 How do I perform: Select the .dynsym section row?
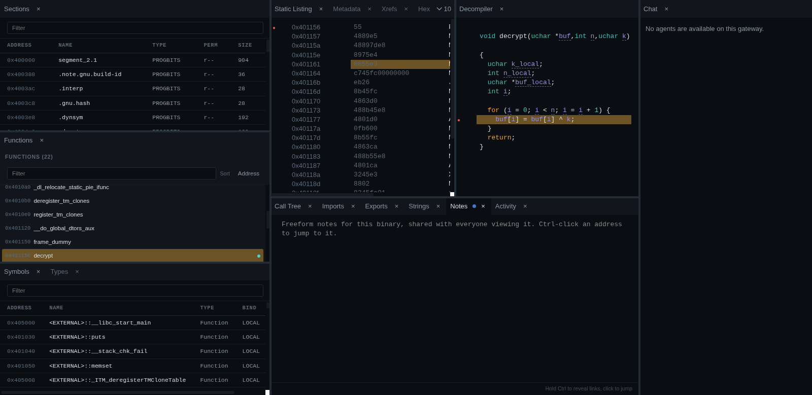pos(132,118)
